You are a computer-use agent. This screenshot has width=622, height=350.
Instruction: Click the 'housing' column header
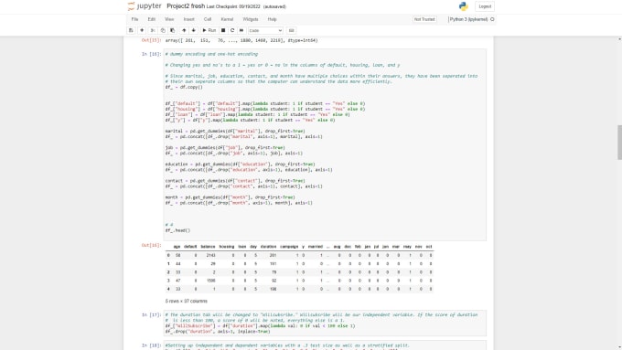pos(227,247)
